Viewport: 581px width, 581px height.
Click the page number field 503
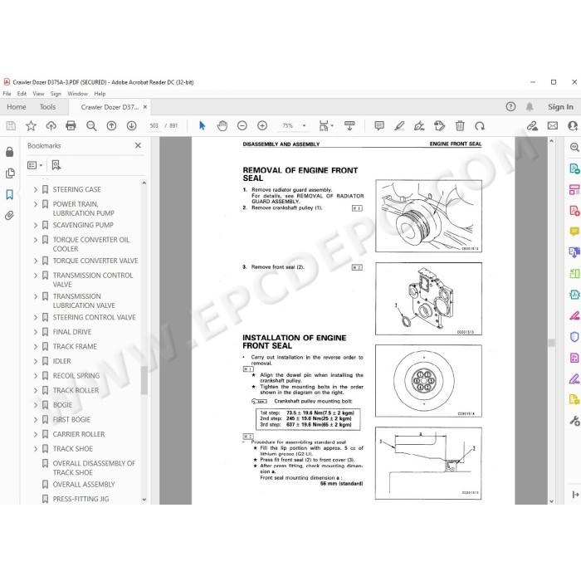154,126
